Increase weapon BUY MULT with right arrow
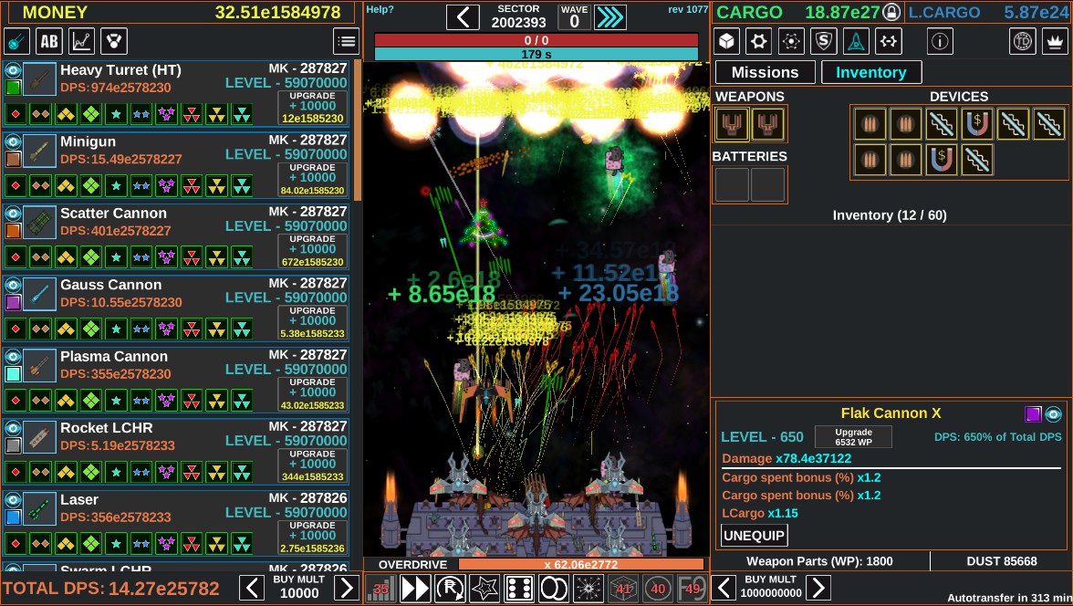The image size is (1073, 606). 347,588
